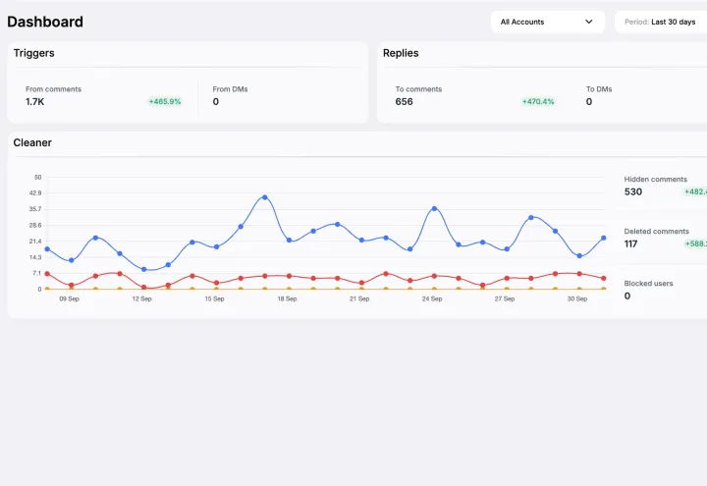Click the 530 hidden comments value
707x486 pixels.
[633, 192]
